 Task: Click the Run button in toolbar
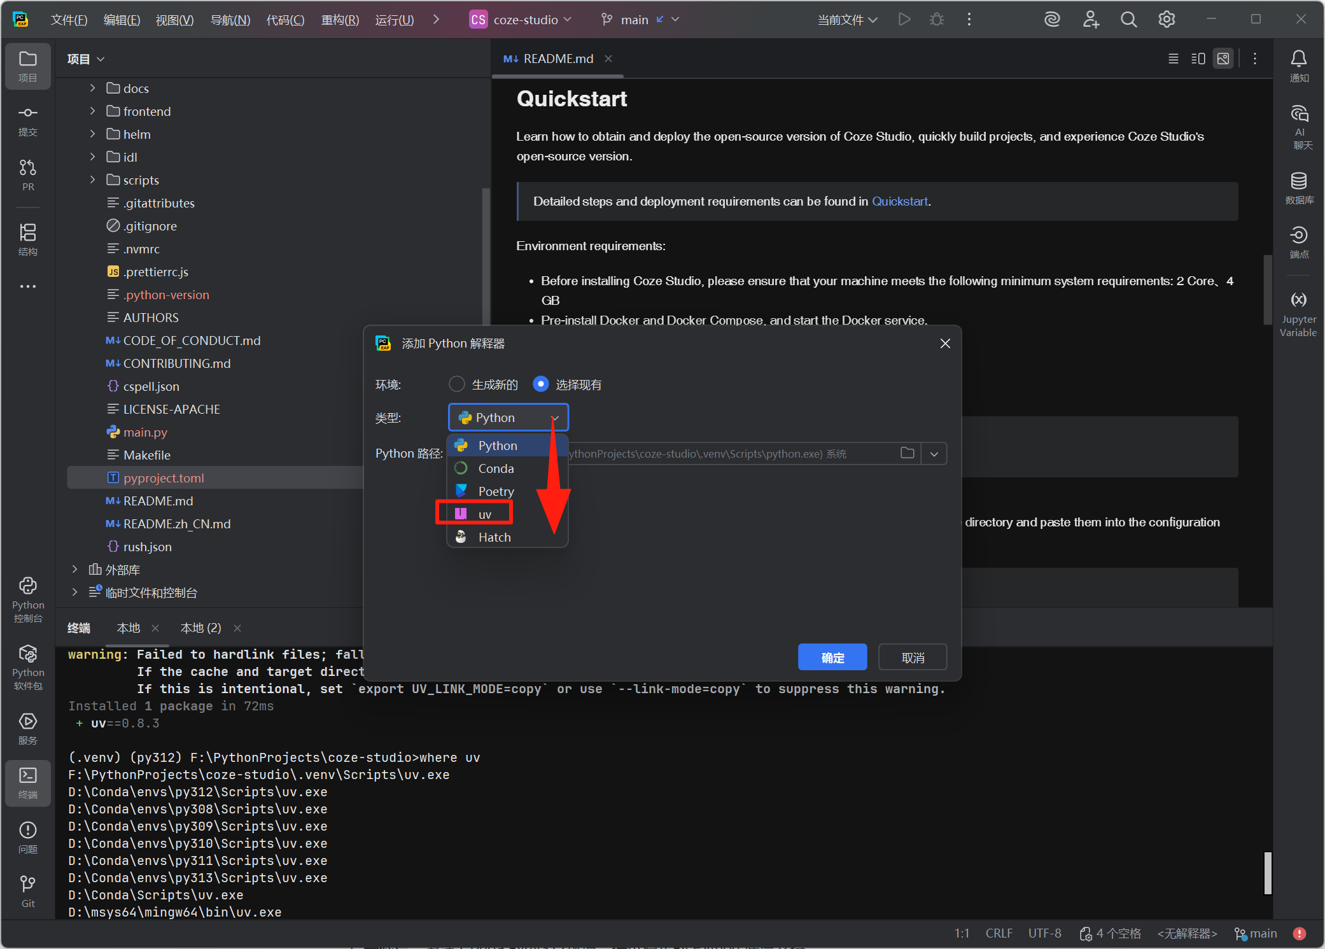904,20
